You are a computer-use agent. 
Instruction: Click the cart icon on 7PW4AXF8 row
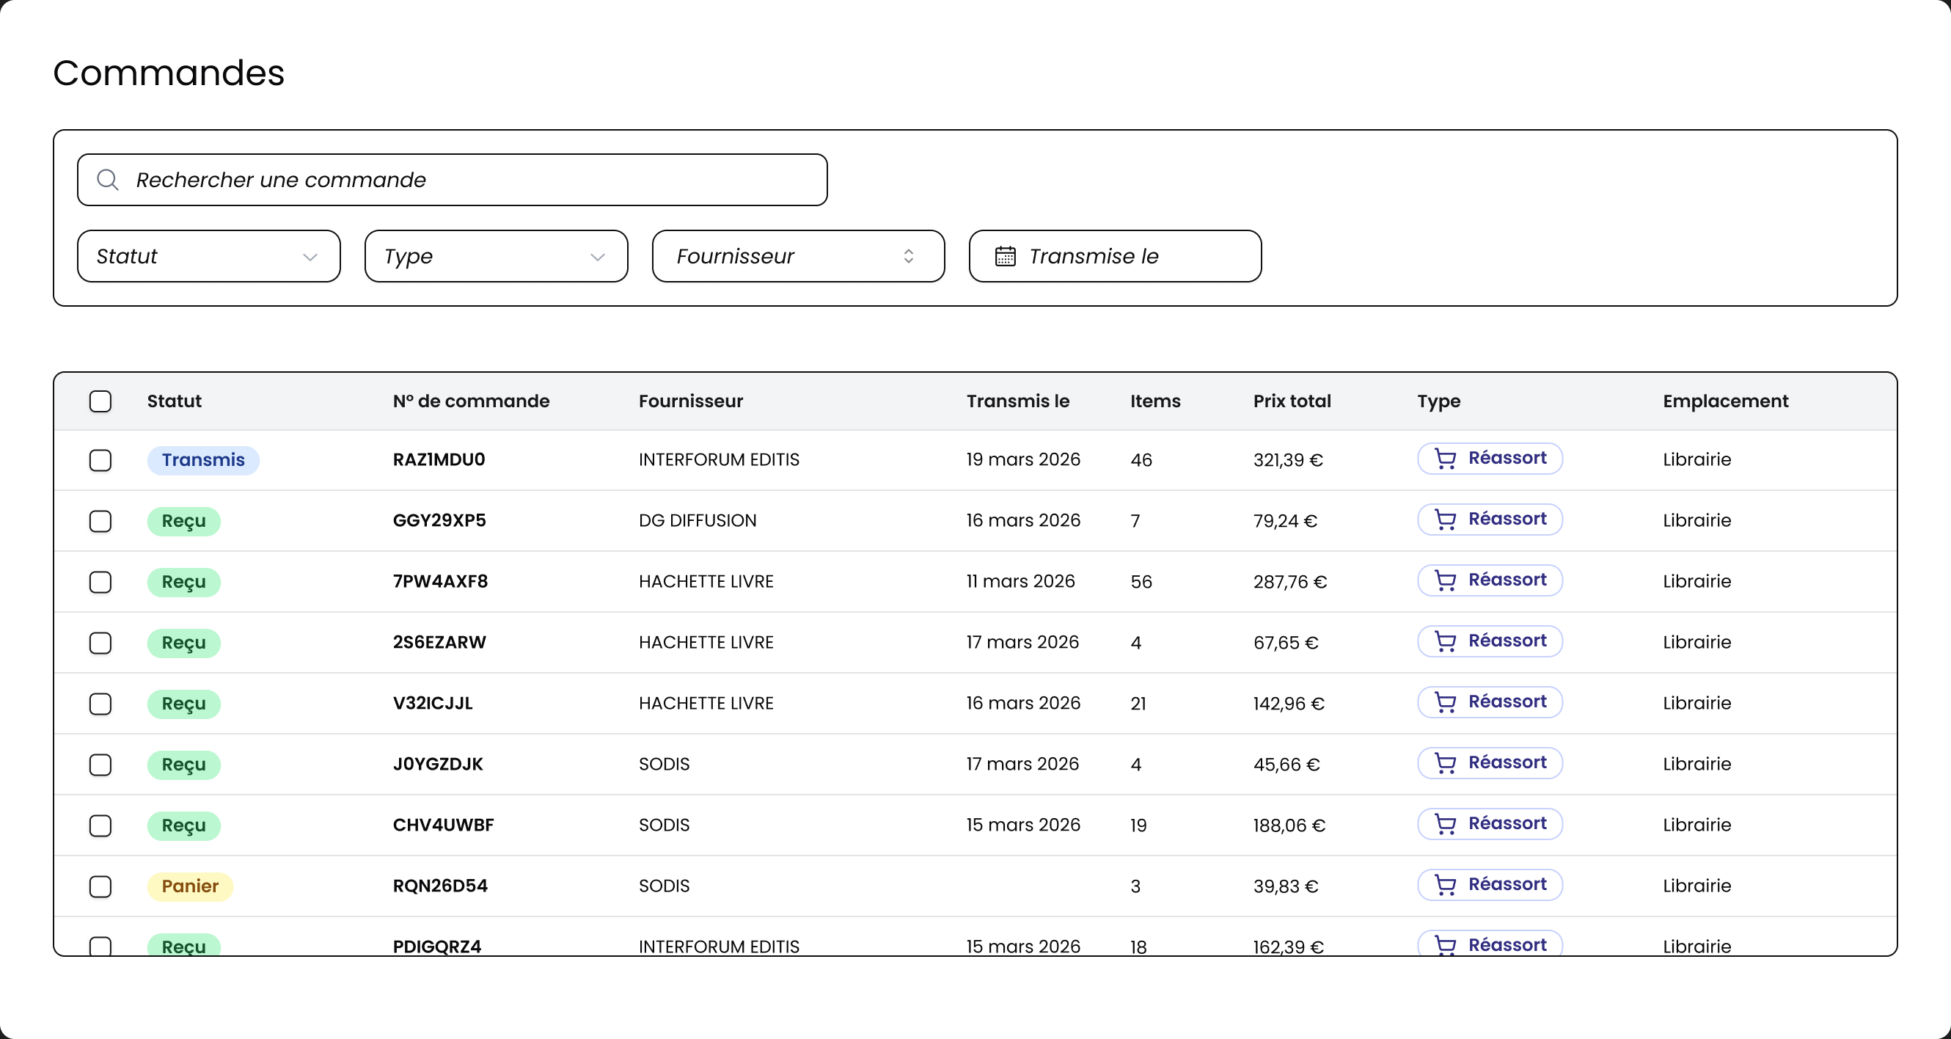point(1445,580)
